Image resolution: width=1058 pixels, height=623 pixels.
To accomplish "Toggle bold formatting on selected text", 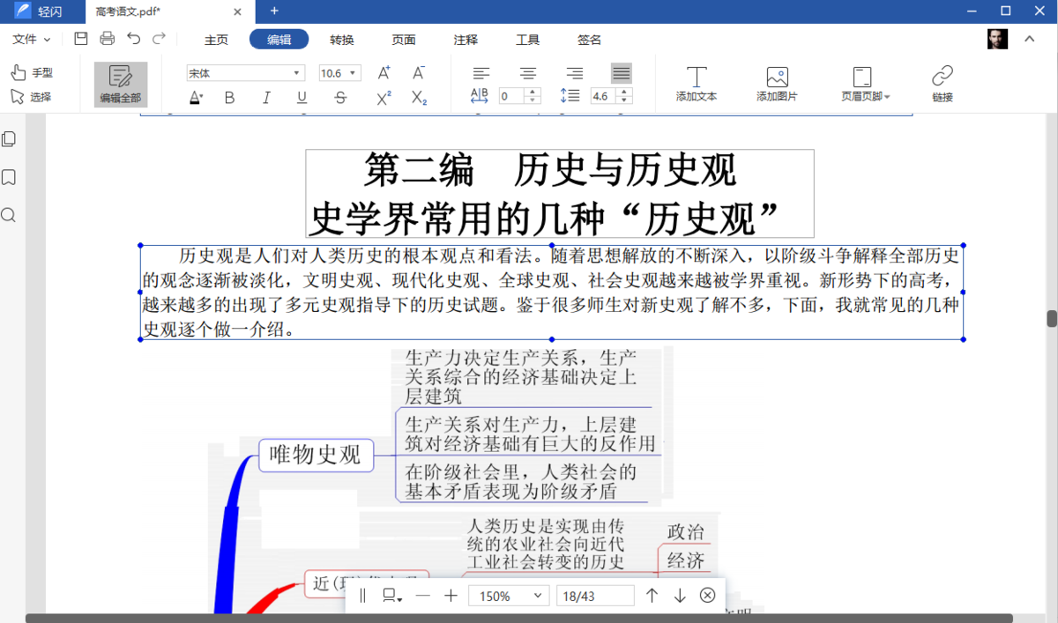I will 229,97.
